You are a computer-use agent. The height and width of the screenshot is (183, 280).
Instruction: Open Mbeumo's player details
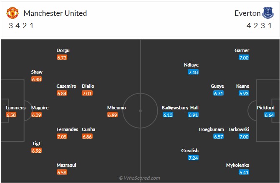(116, 108)
